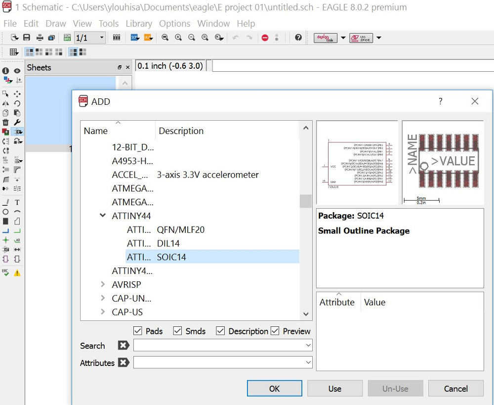Expand the CAP-UN... tree node
Image resolution: width=494 pixels, height=405 pixels.
(103, 298)
